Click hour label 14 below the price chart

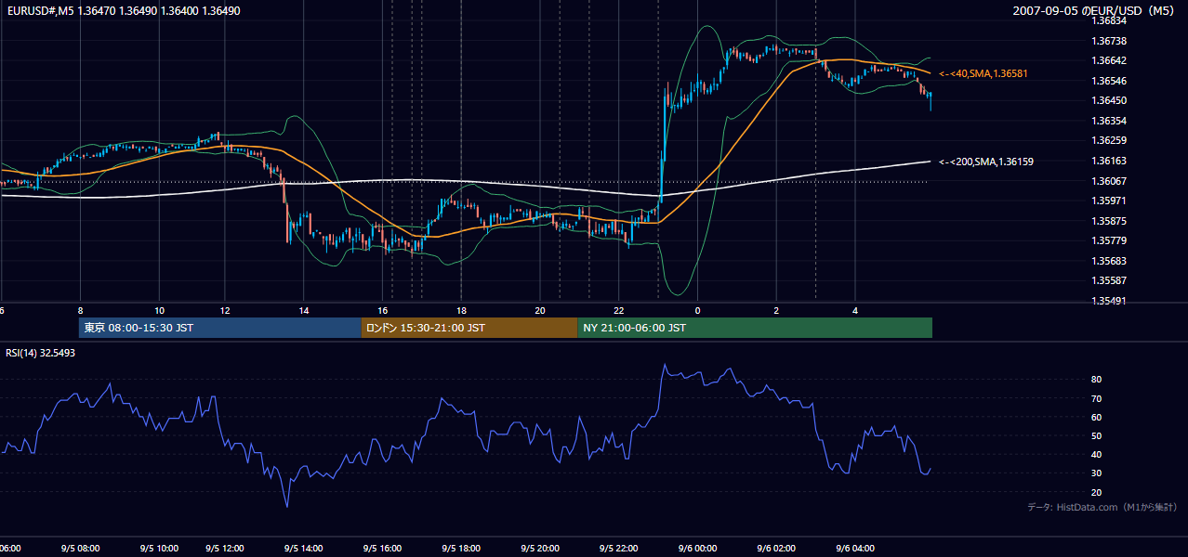303,310
